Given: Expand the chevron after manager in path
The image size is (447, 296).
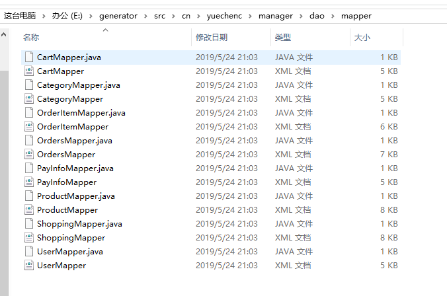Looking at the screenshot, I should pos(301,16).
